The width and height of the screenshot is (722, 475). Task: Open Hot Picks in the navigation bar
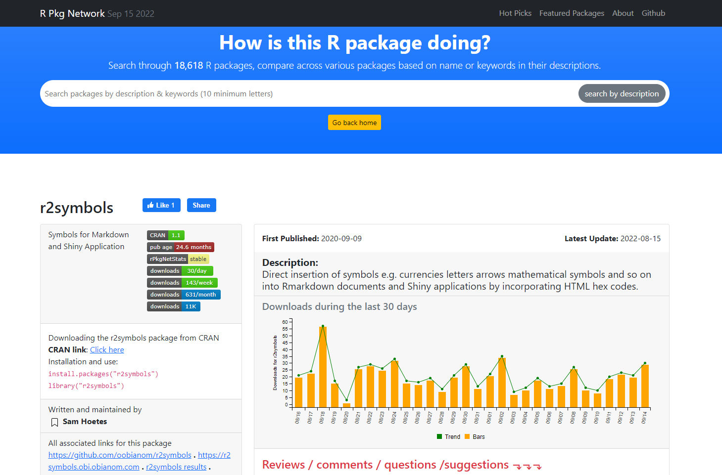(515, 13)
